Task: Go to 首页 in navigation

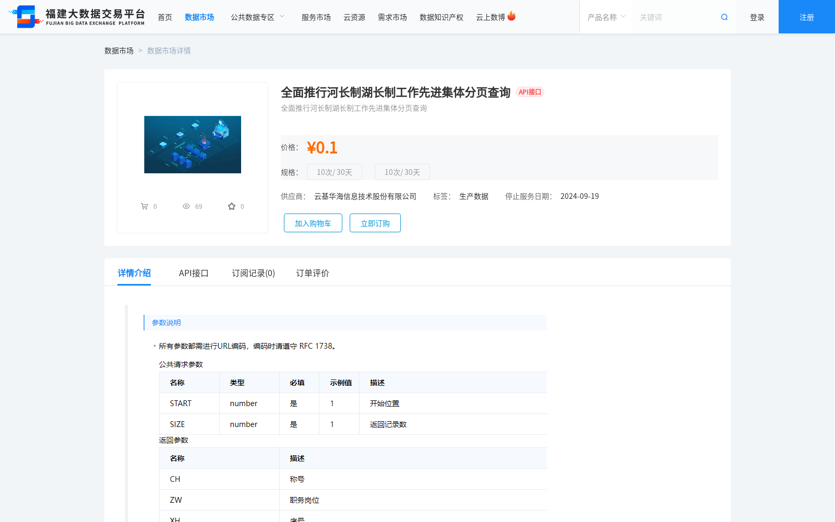Action: click(x=165, y=17)
